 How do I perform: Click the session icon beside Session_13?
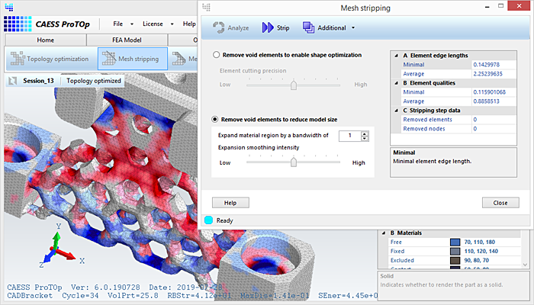13,80
